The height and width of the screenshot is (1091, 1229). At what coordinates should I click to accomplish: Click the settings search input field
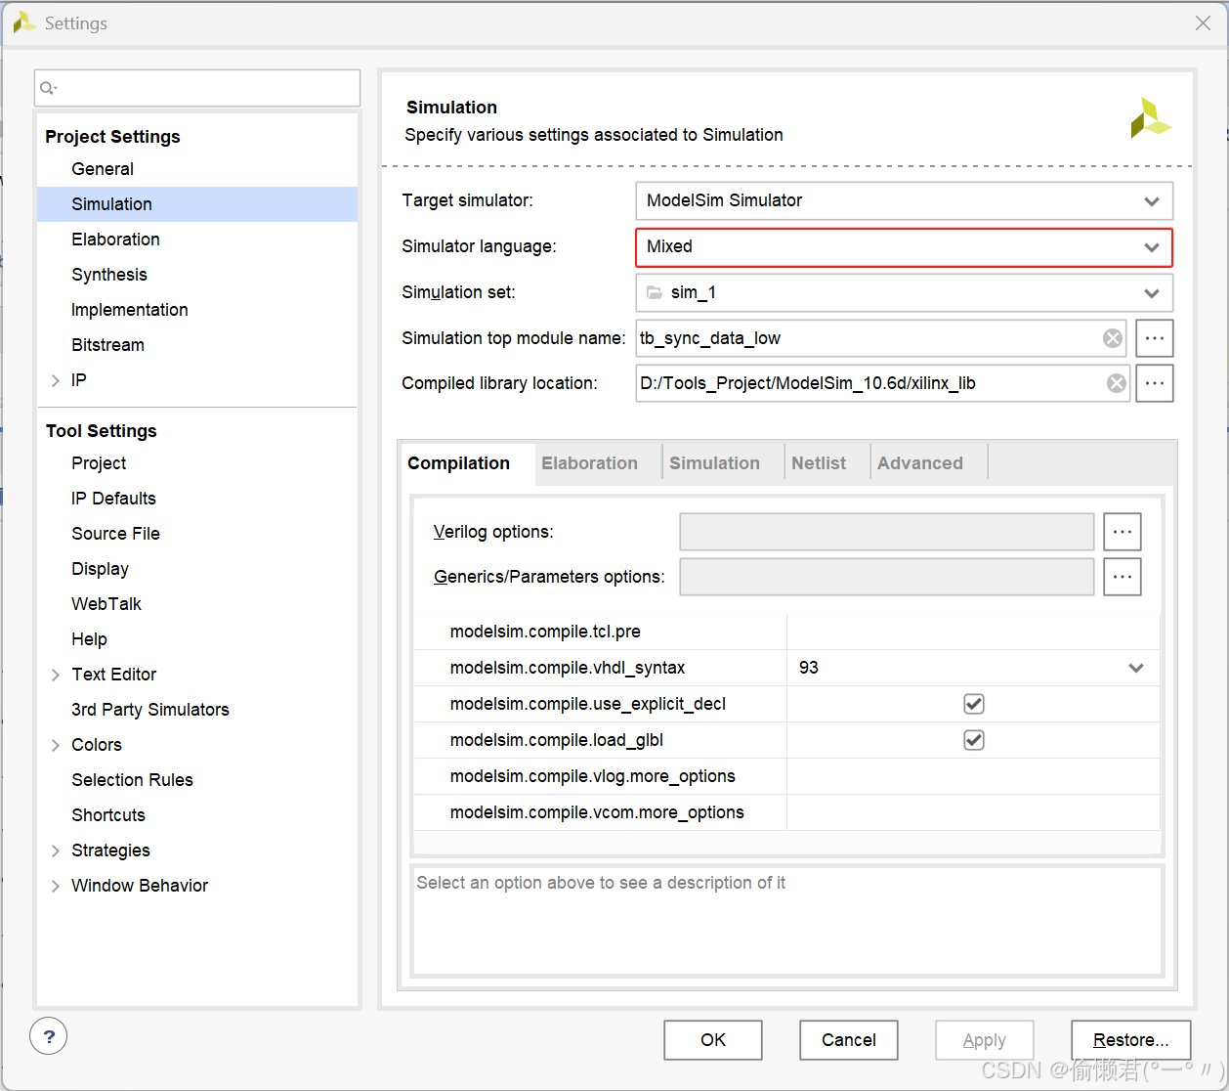coord(197,88)
